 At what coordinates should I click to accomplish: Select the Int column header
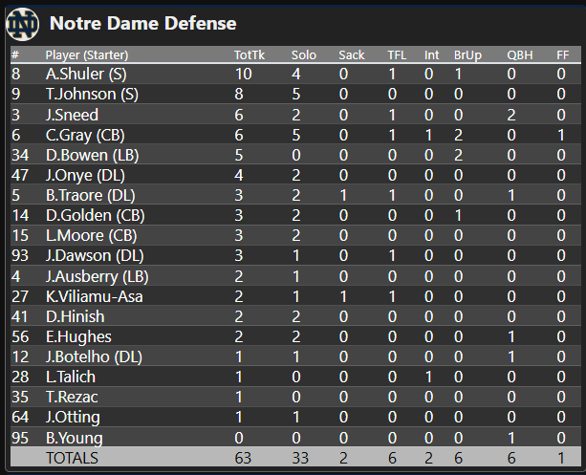431,54
